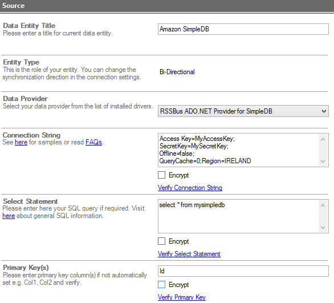Open the Verify Select Statement link
The width and height of the screenshot is (334, 303).
189,254
